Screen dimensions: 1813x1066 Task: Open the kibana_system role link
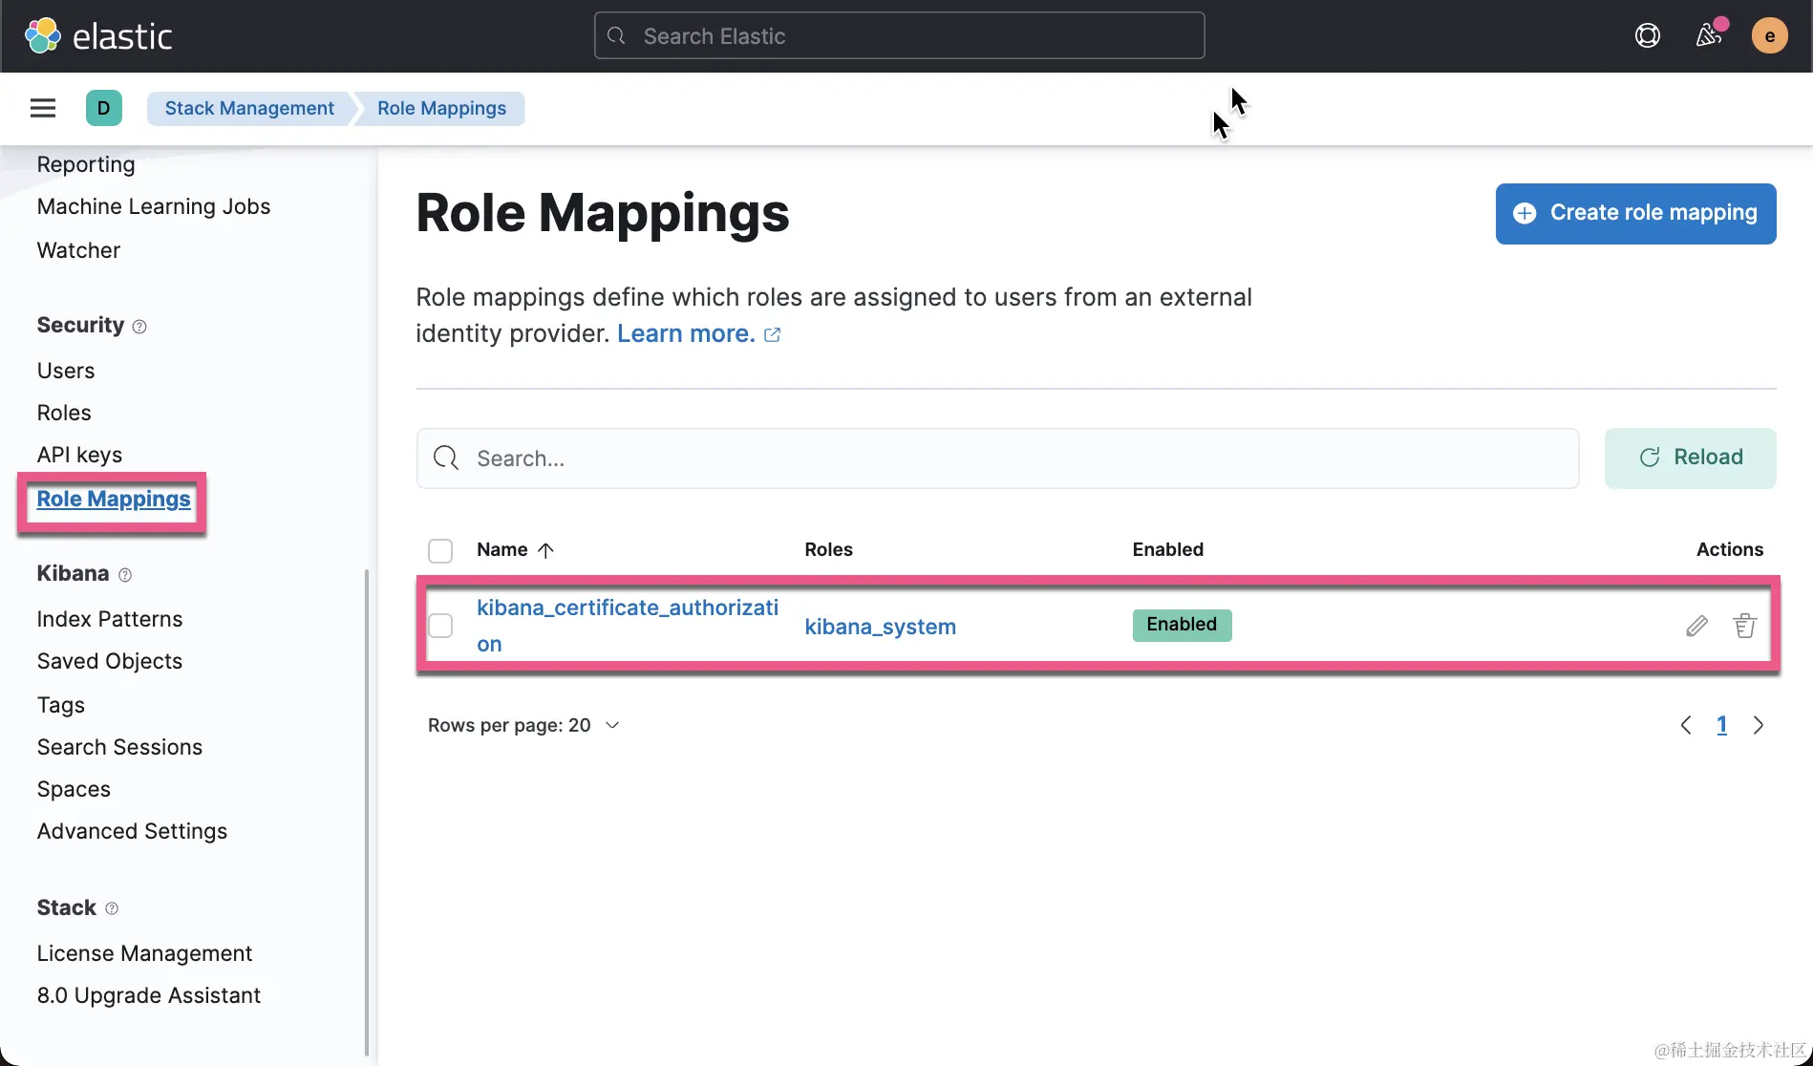pos(880,627)
